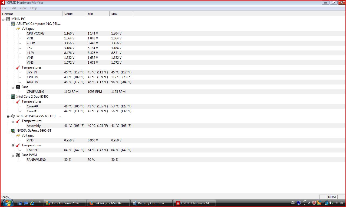Click the thermometer icon under WDC hard drive
Screen dimensions: 346x207
point(18,121)
